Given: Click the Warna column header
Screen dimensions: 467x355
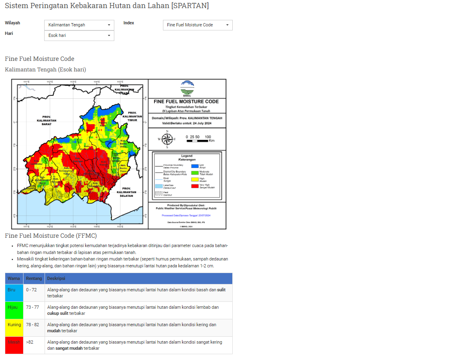Looking at the screenshot, I should (x=14, y=278).
